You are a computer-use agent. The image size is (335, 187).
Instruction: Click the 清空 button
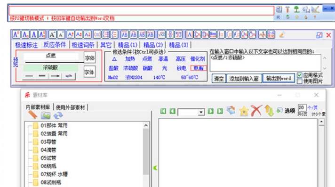click(219, 79)
